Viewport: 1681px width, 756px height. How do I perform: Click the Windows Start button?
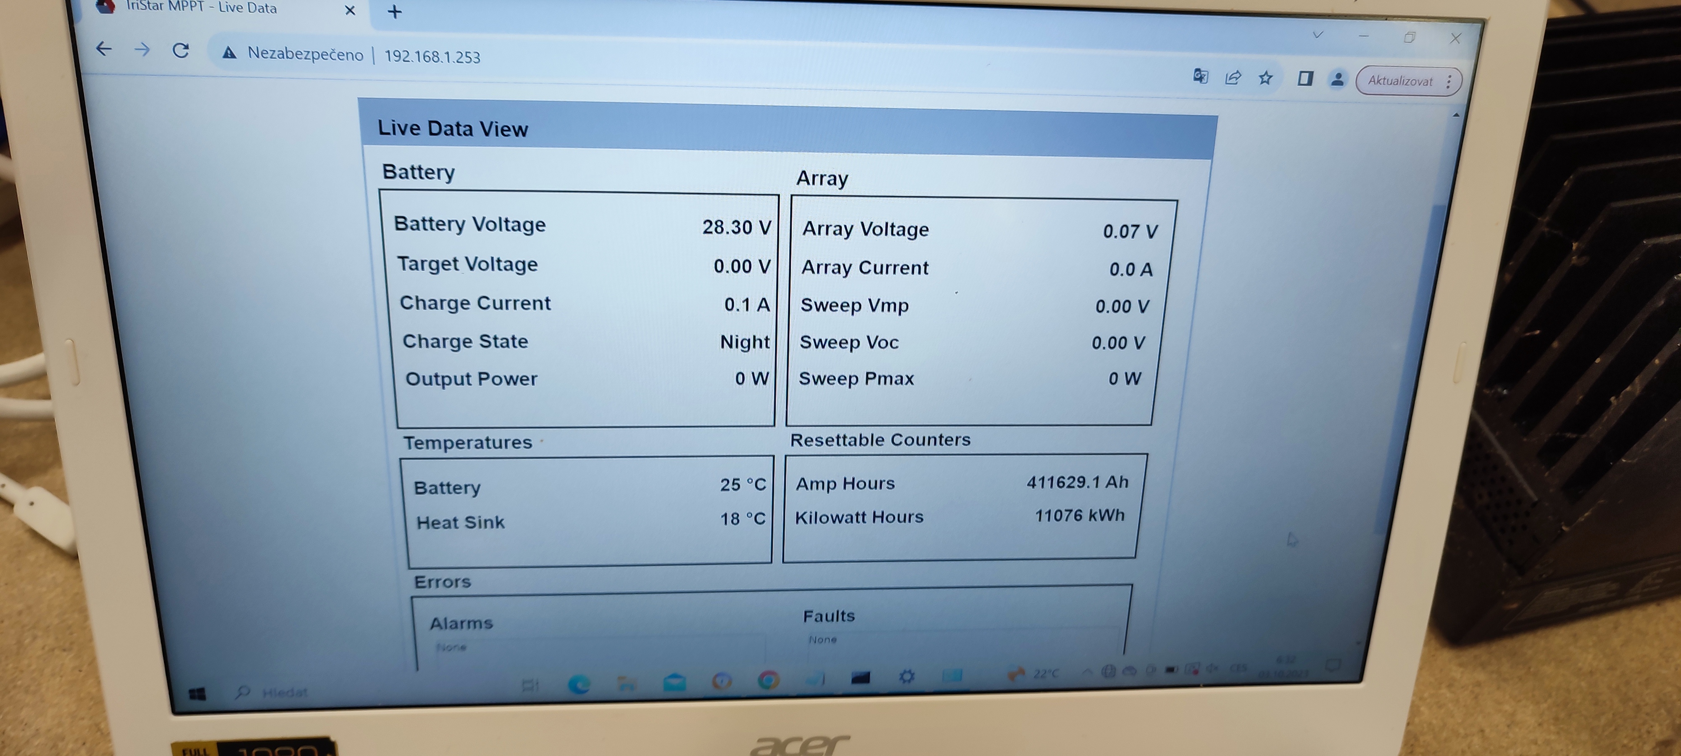pyautogui.click(x=197, y=693)
